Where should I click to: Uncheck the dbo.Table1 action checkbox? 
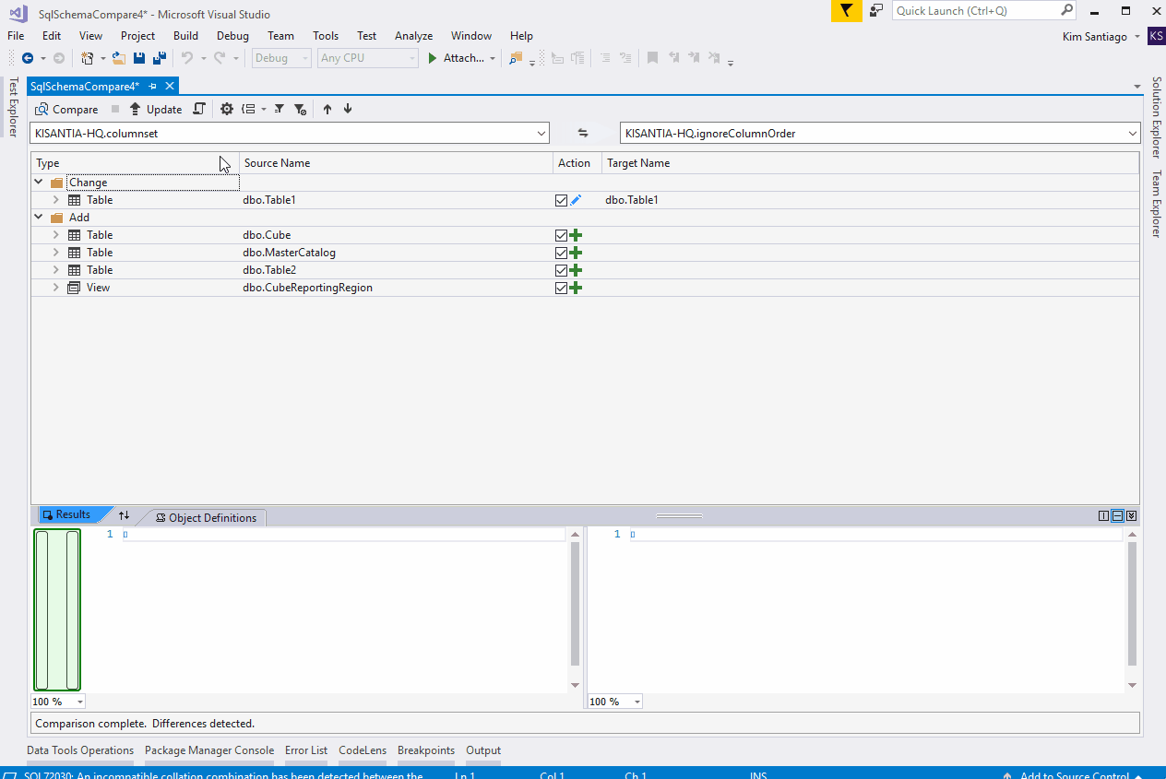pos(561,200)
